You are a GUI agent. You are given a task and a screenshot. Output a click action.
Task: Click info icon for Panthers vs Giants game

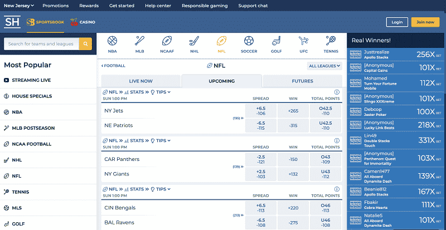coord(337,140)
